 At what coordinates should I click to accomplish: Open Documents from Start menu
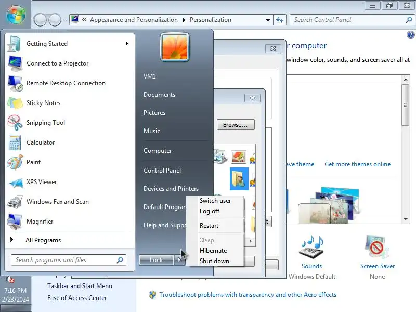160,95
